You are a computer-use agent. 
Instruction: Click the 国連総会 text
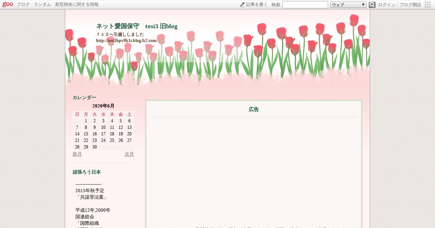tap(85, 216)
